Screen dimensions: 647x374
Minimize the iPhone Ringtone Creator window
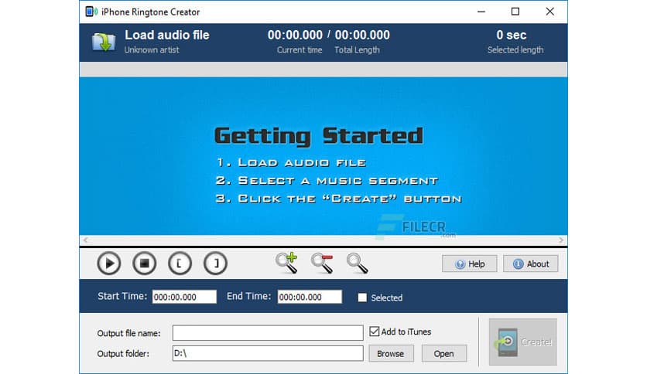click(481, 12)
